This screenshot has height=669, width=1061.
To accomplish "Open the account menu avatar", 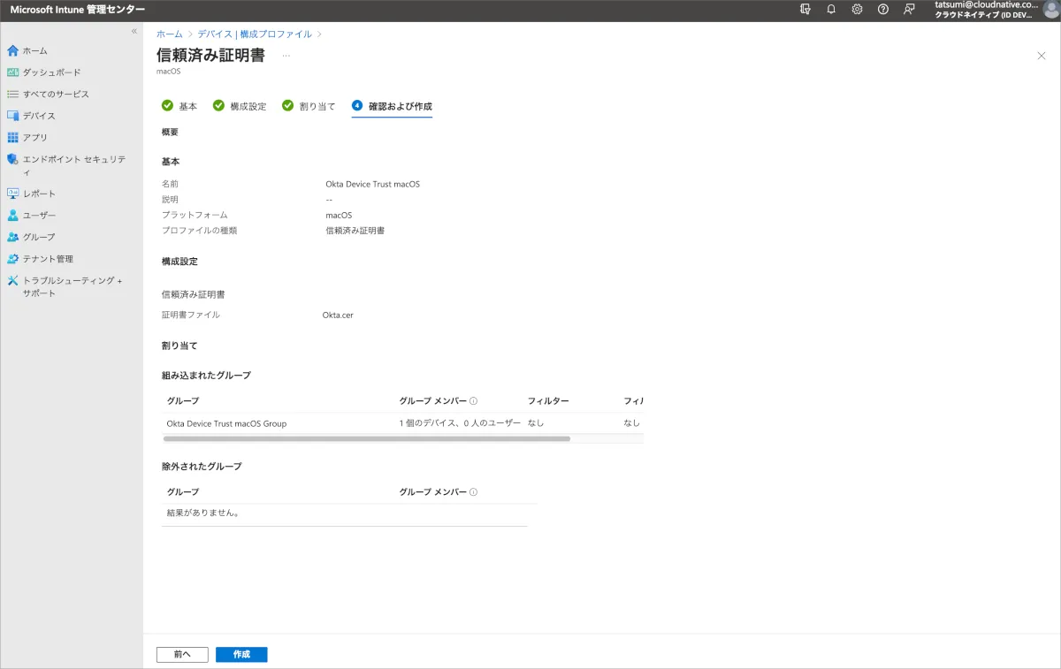I will point(1050,10).
